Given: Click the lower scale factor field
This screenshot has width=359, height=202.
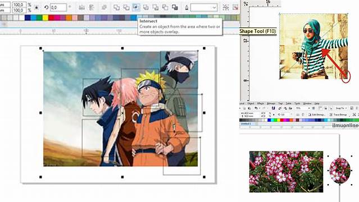Looking at the screenshot, I should coord(19,10).
